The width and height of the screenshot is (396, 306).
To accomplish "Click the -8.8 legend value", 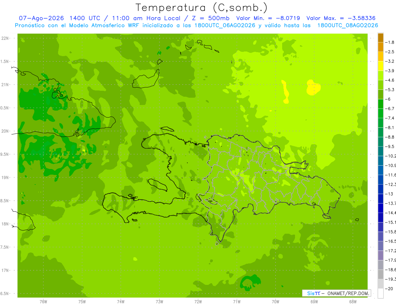I will pos(390,137).
